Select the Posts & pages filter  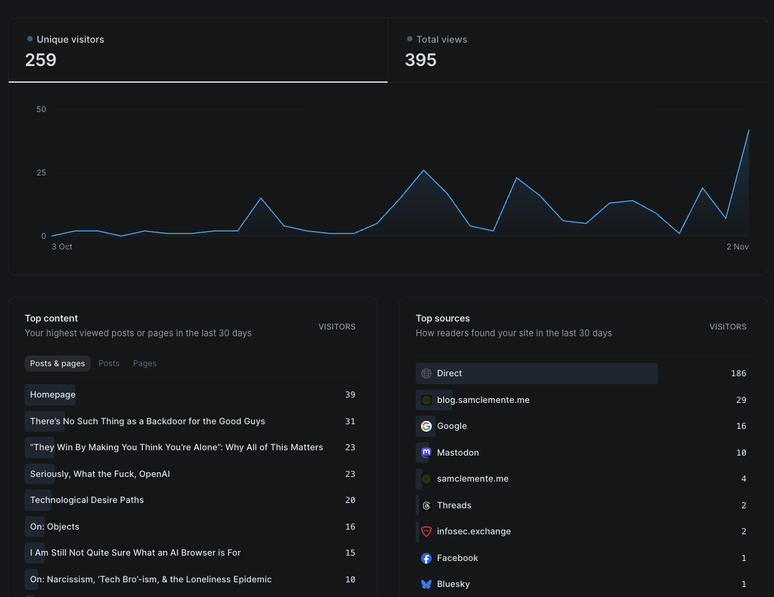[57, 364]
